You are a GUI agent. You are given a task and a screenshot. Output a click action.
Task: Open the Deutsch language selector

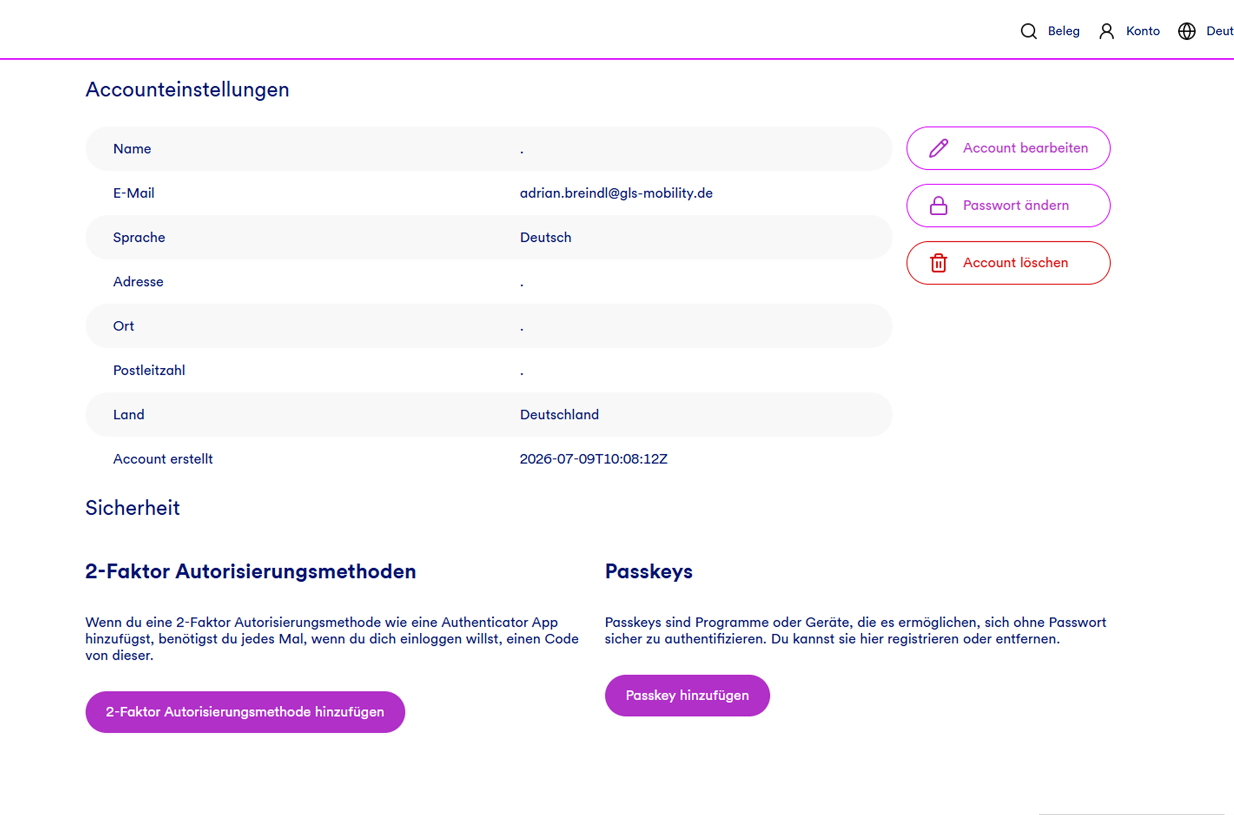[x=1220, y=31]
